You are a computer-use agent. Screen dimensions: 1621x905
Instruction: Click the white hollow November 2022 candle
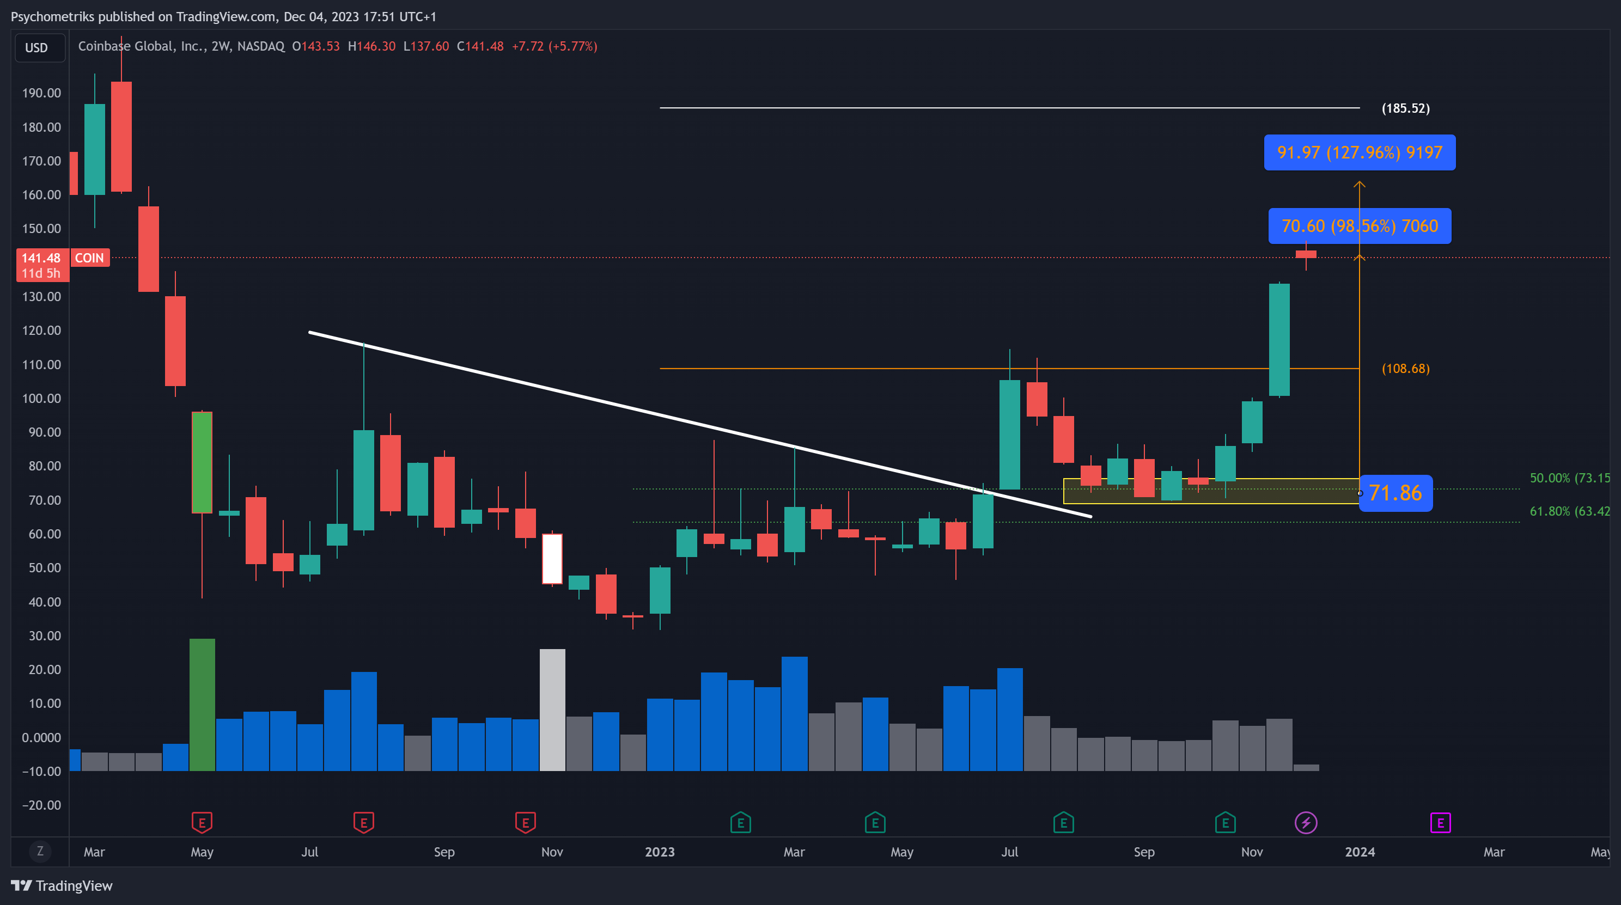(x=552, y=559)
